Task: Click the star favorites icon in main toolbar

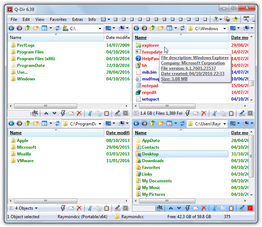Action: coord(235,19)
